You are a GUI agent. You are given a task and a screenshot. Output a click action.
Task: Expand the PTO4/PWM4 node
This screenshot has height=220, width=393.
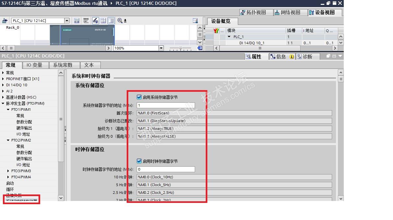8,177
